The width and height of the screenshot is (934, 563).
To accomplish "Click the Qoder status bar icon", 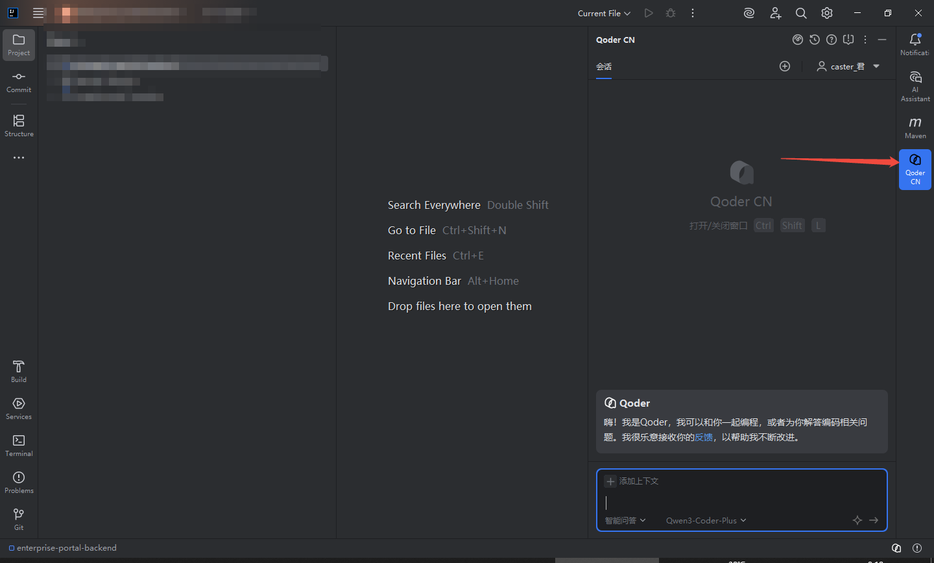I will 896,548.
